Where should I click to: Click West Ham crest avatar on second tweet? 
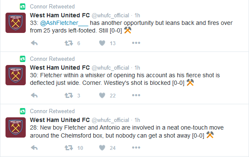pyautogui.click(x=16, y=75)
